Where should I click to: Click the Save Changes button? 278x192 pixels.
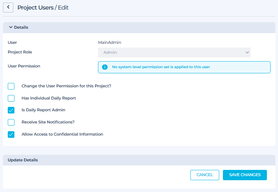click(x=245, y=175)
